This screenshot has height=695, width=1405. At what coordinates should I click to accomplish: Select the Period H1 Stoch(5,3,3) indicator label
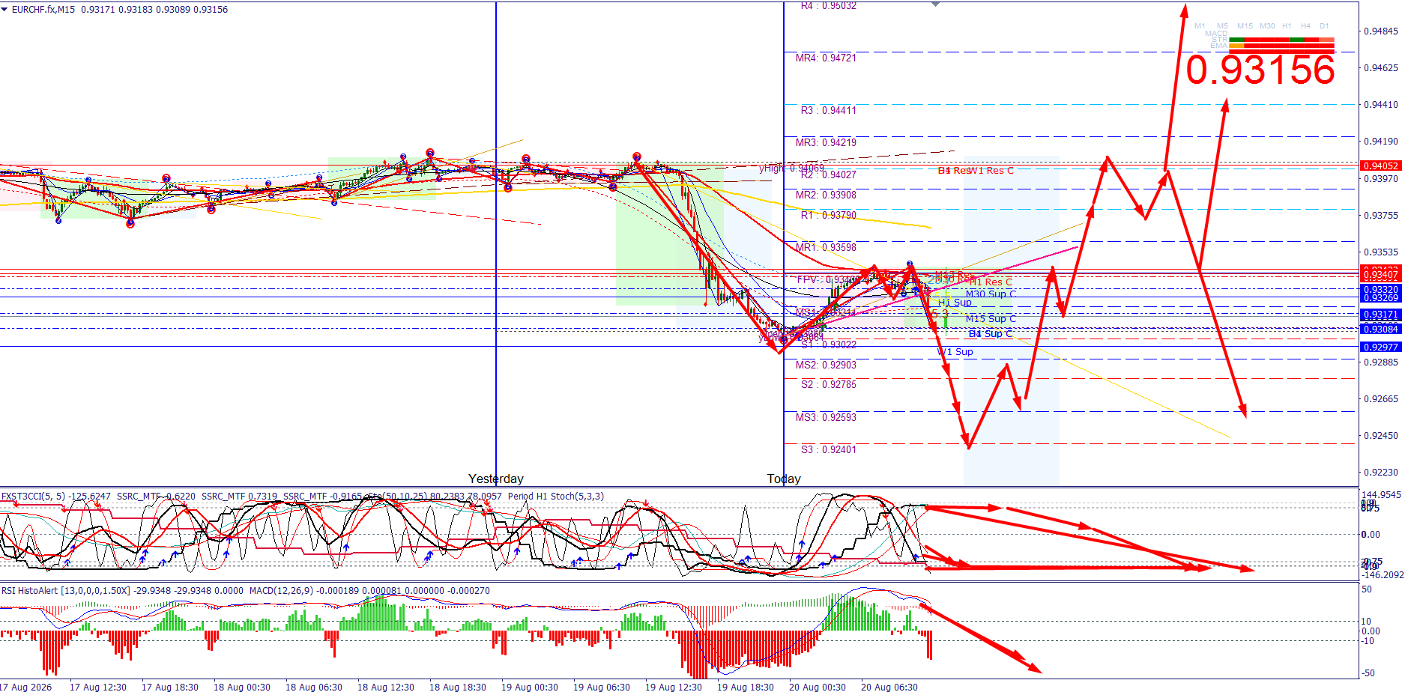point(556,496)
